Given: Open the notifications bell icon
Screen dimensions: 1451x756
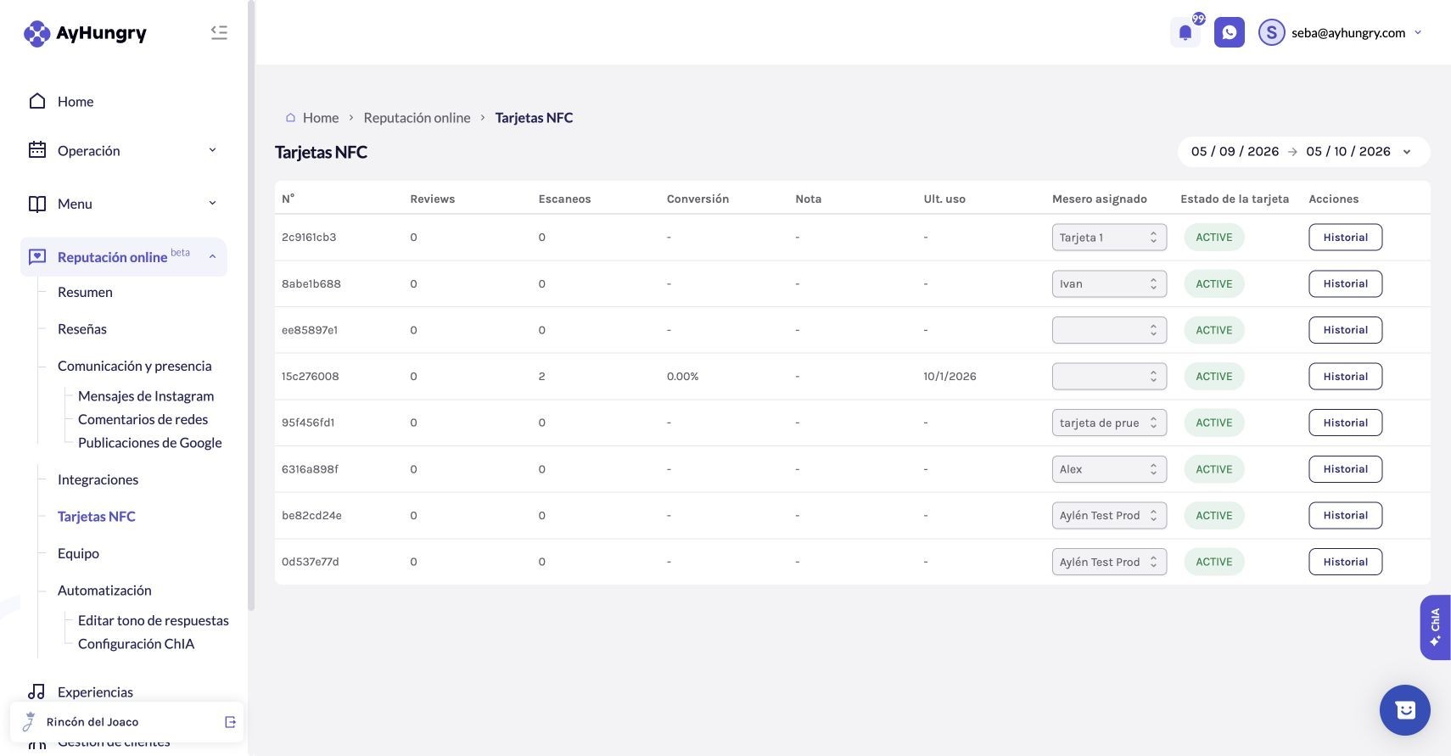Looking at the screenshot, I should click(x=1185, y=33).
